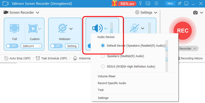The height and width of the screenshot is (103, 205).
Task: Select the Full screen recording icon
Action: tap(14, 29)
